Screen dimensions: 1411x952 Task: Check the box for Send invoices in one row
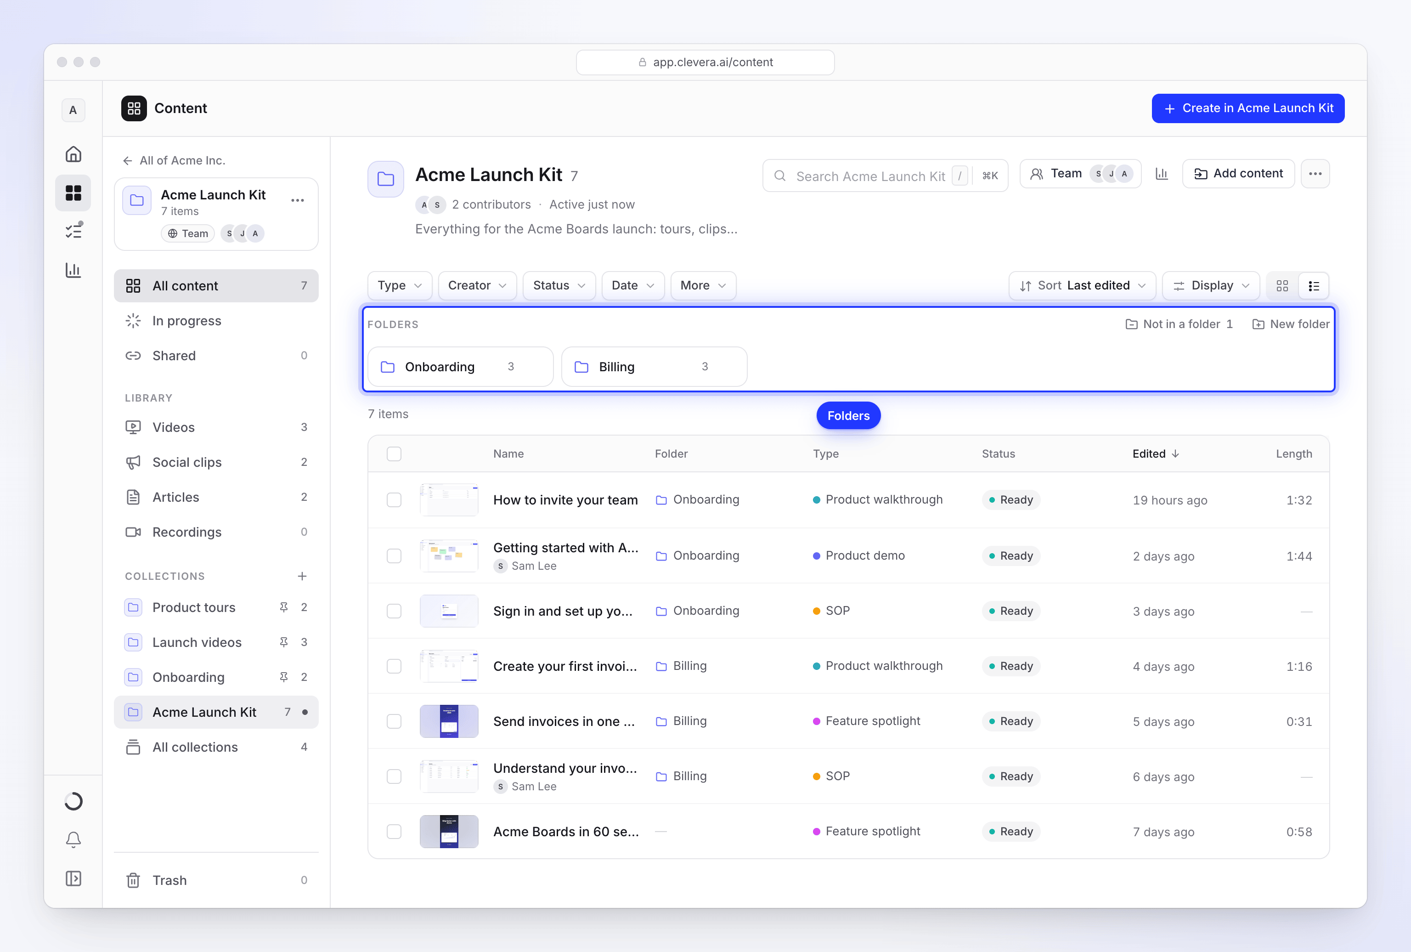tap(394, 721)
